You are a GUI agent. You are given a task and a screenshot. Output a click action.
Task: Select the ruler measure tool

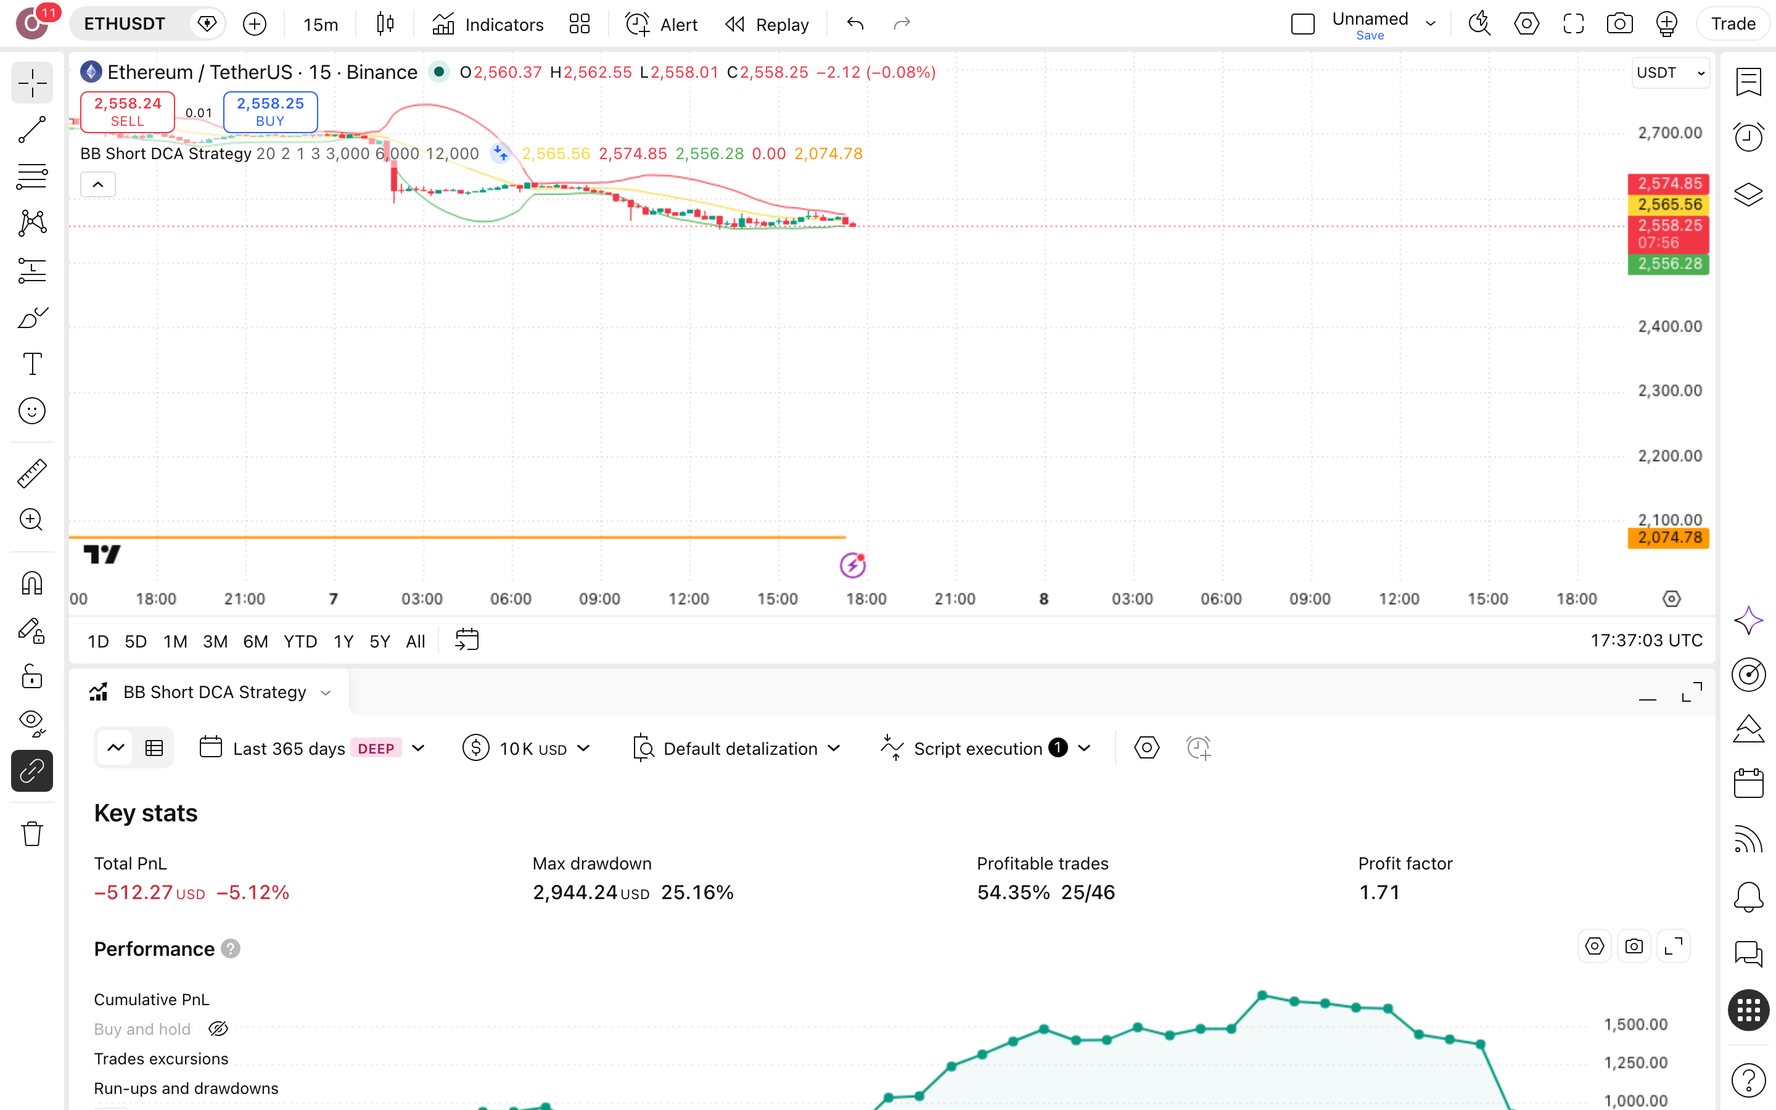pos(31,474)
